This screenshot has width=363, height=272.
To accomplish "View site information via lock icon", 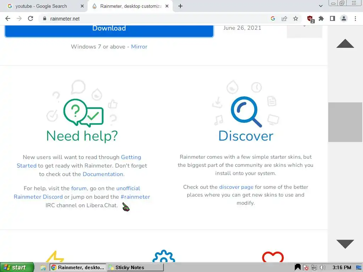I will [x=45, y=18].
